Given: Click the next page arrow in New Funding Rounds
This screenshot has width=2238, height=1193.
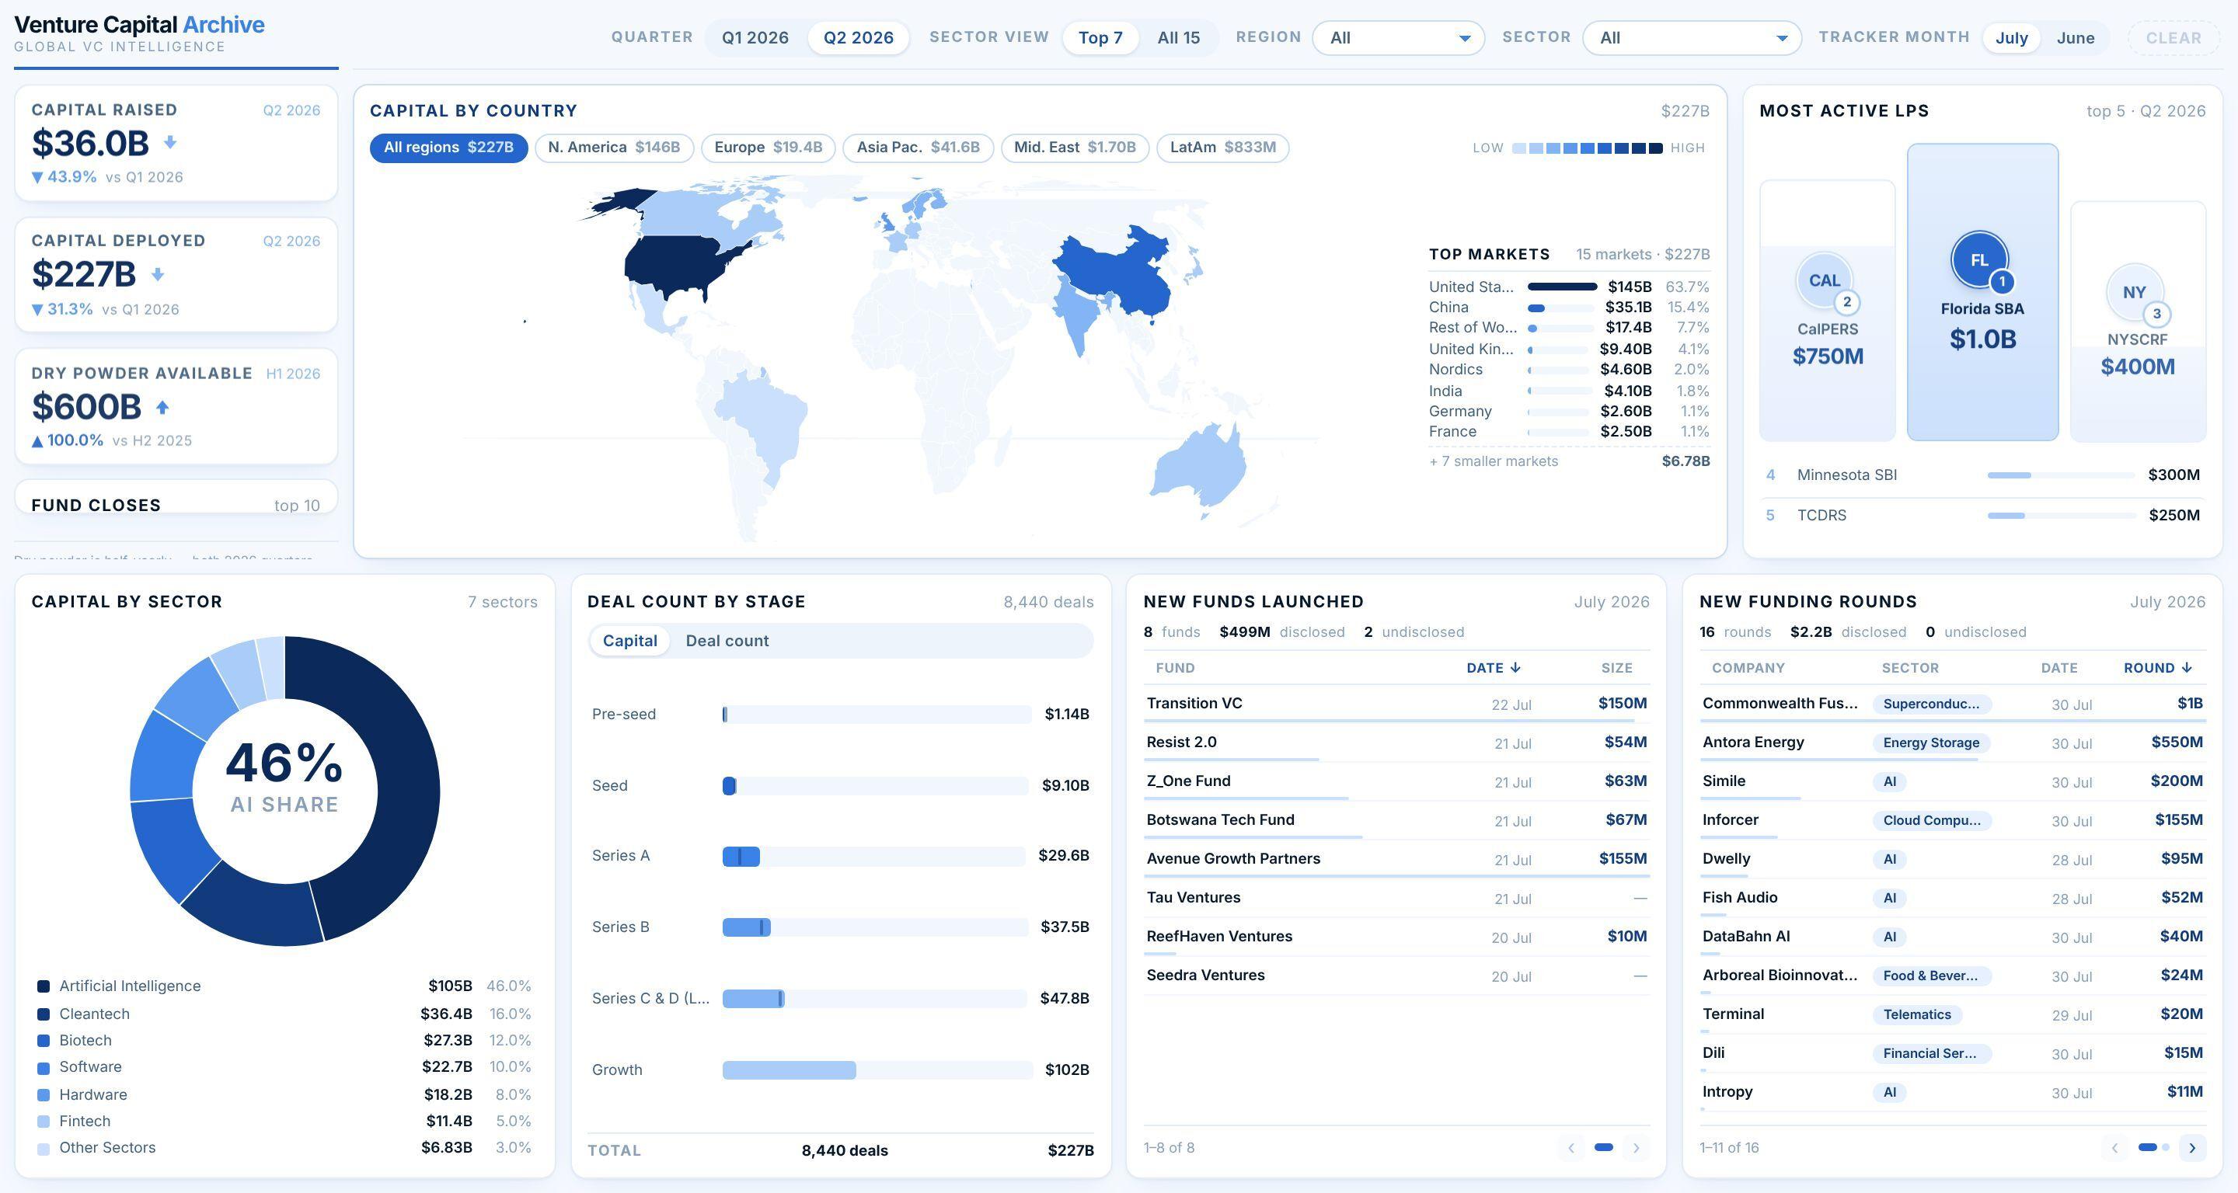Looking at the screenshot, I should (2192, 1147).
